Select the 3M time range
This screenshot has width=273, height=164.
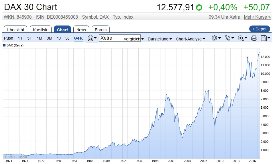click(x=50, y=38)
